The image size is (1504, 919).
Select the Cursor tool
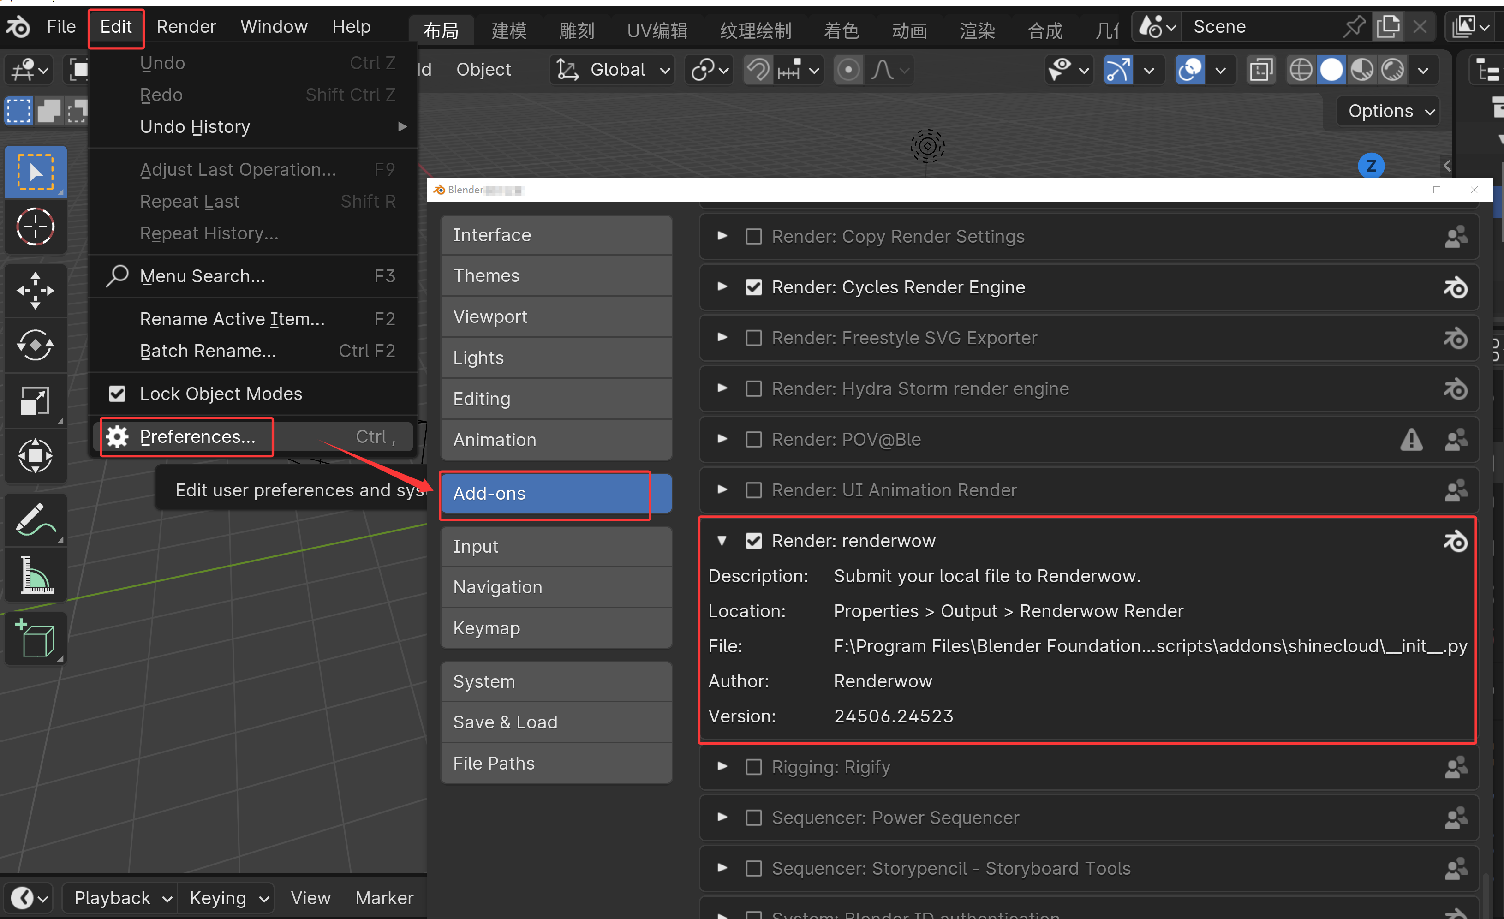tap(36, 227)
